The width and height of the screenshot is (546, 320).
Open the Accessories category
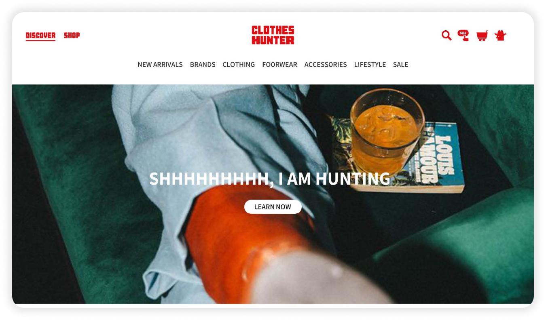[x=326, y=64]
